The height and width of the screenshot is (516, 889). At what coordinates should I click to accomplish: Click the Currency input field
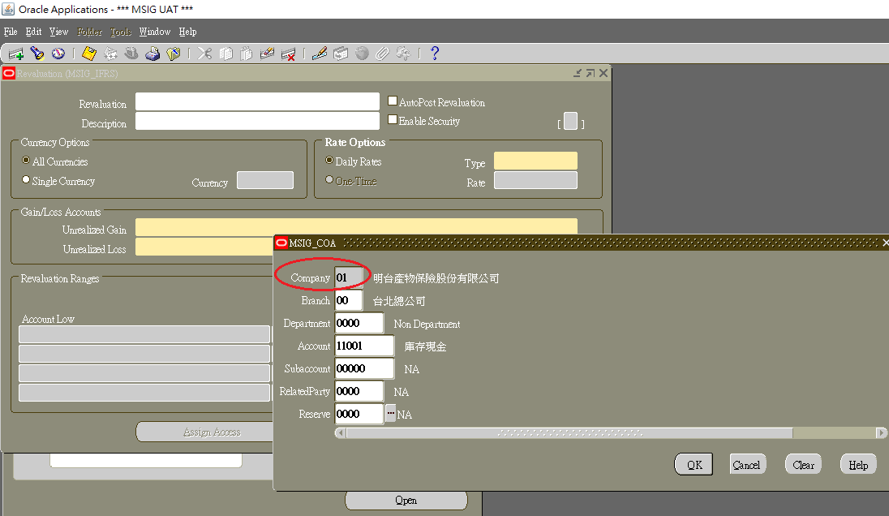[265, 180]
